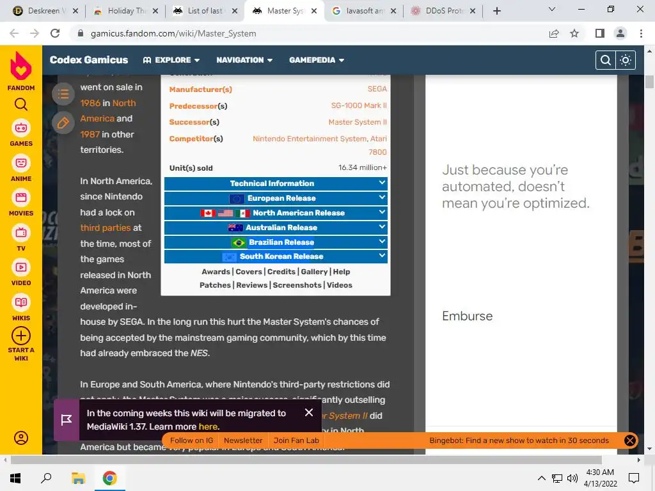Open Chrome profile avatar
Viewport: 655px width, 491px height.
pyautogui.click(x=620, y=33)
